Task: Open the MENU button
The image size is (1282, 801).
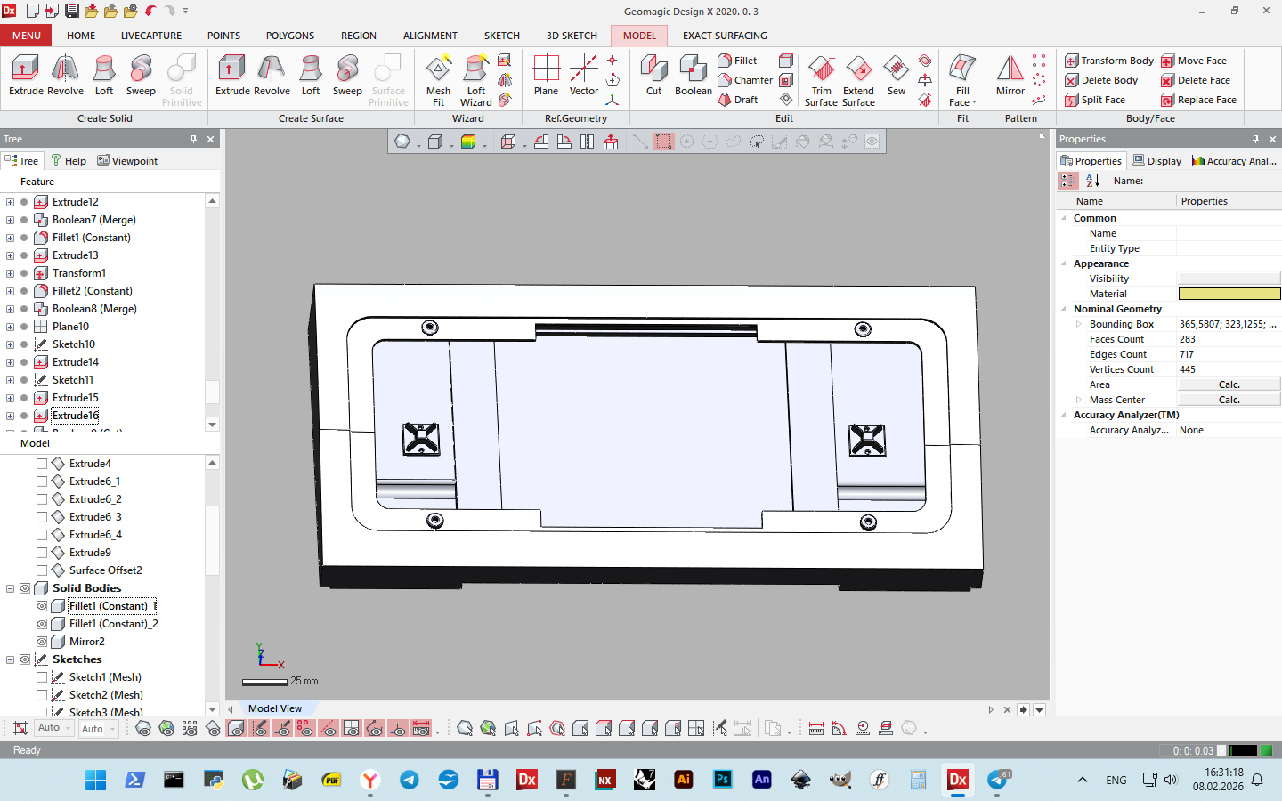Action: point(26,36)
